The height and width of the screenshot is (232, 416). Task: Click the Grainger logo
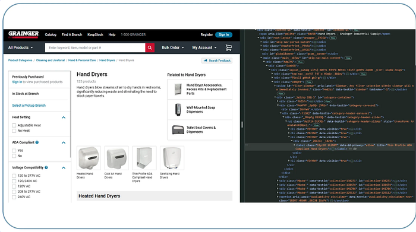[x=23, y=34]
